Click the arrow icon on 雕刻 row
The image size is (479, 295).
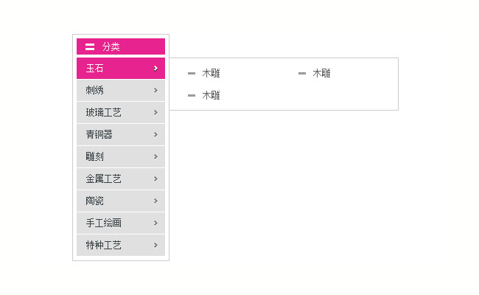[155, 156]
